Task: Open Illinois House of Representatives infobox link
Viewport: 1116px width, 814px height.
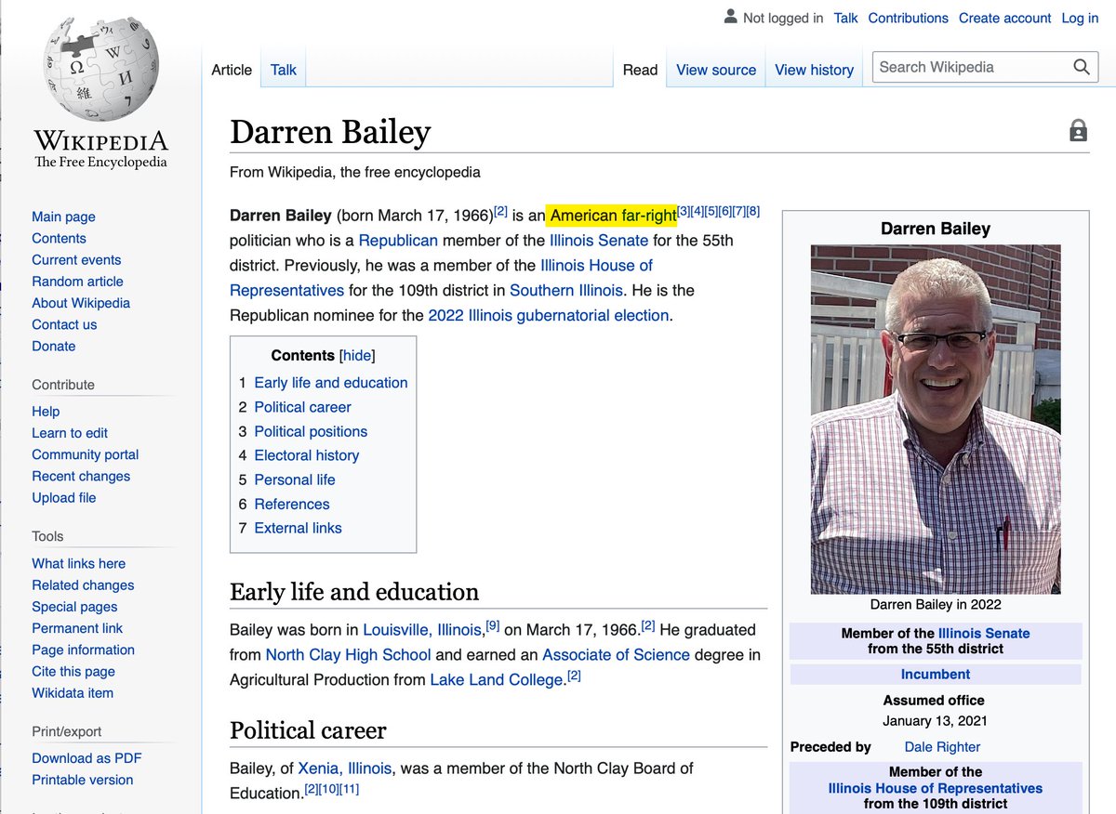Action: pos(936,788)
